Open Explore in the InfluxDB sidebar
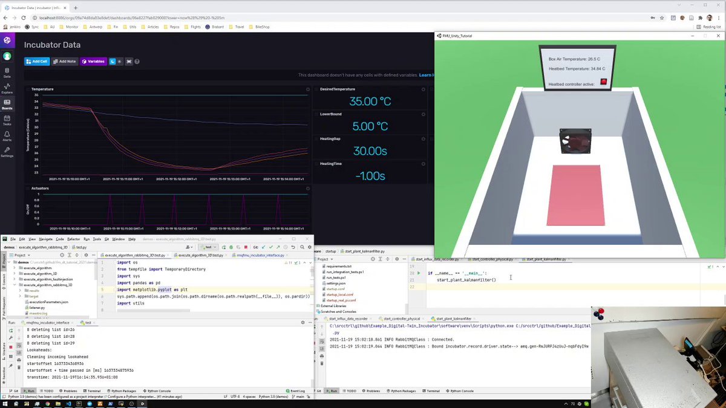Screen dimensions: 726x408 point(7,89)
